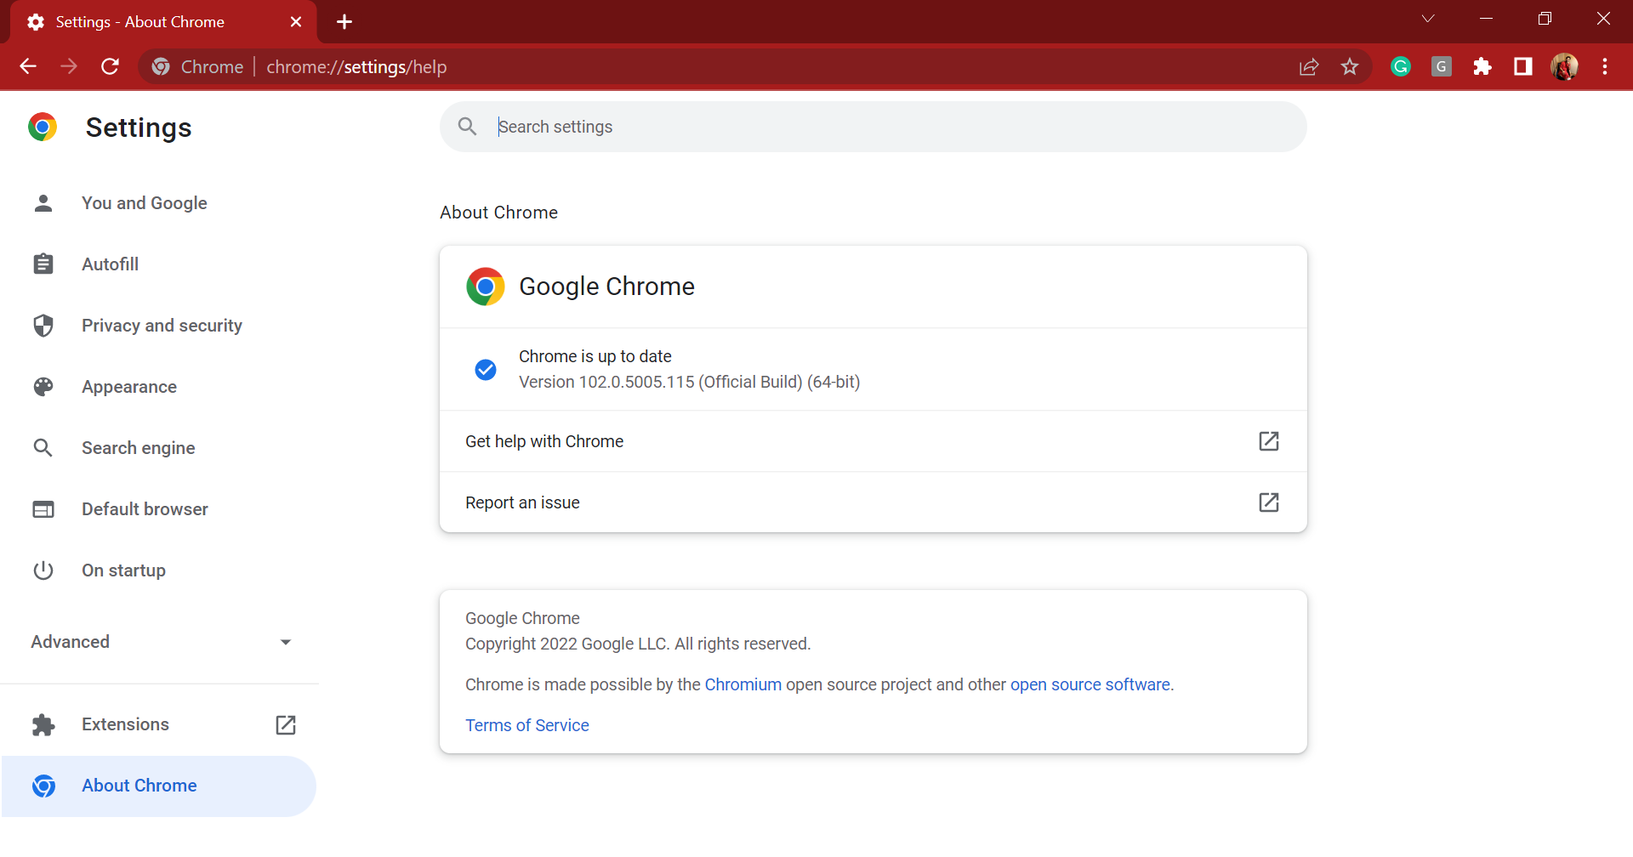Click 'Chrome is up to date' text
The width and height of the screenshot is (1633, 857).
point(595,356)
